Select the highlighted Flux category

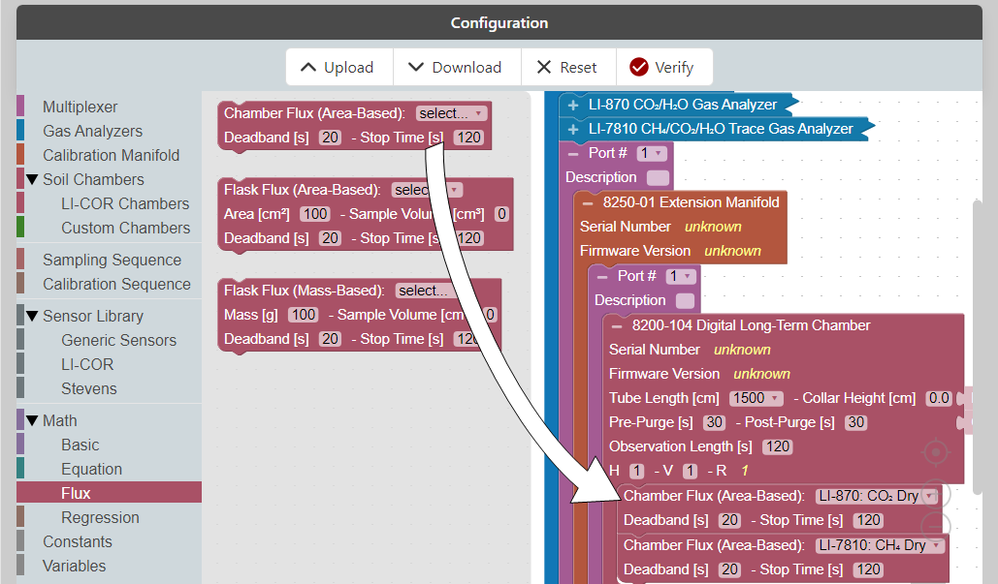pos(109,493)
